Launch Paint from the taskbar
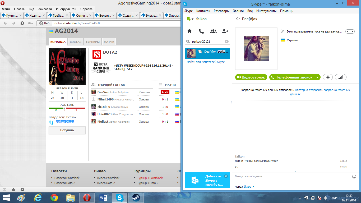Viewport: 361px width, 203px height. coord(21,197)
